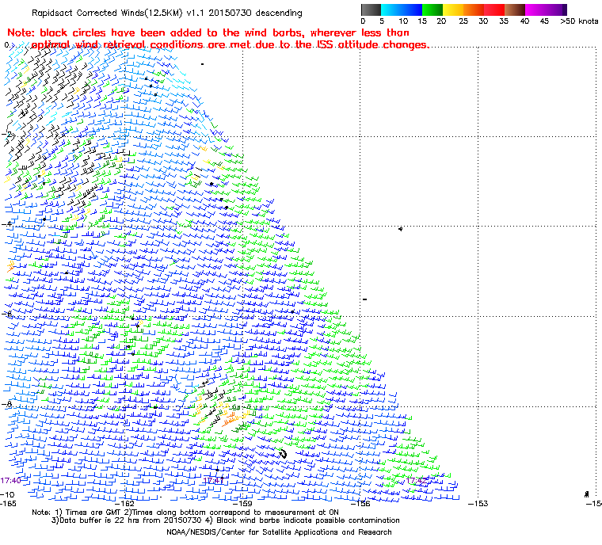
Task: Click the -156 longitude axis label
Action: (361, 503)
